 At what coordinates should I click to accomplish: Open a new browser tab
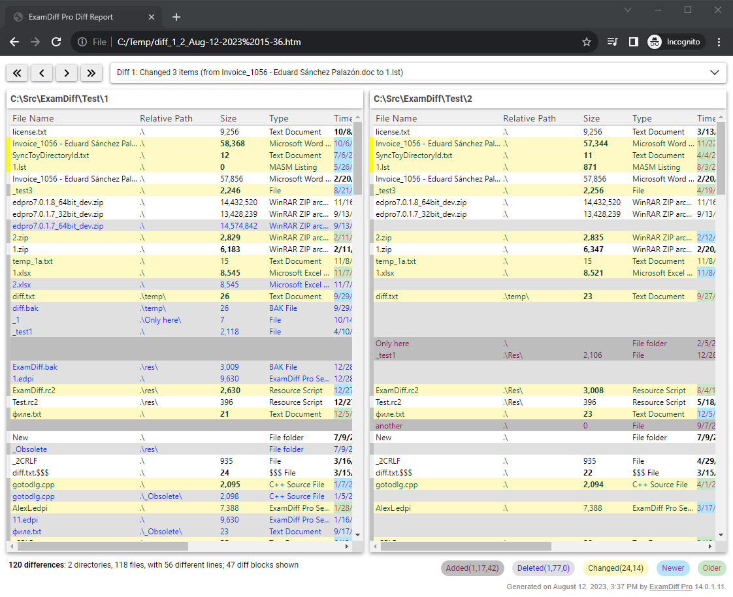(176, 17)
